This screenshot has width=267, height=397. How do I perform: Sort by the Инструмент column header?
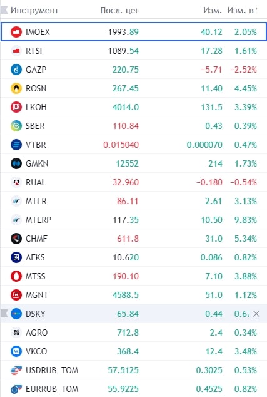click(x=34, y=10)
